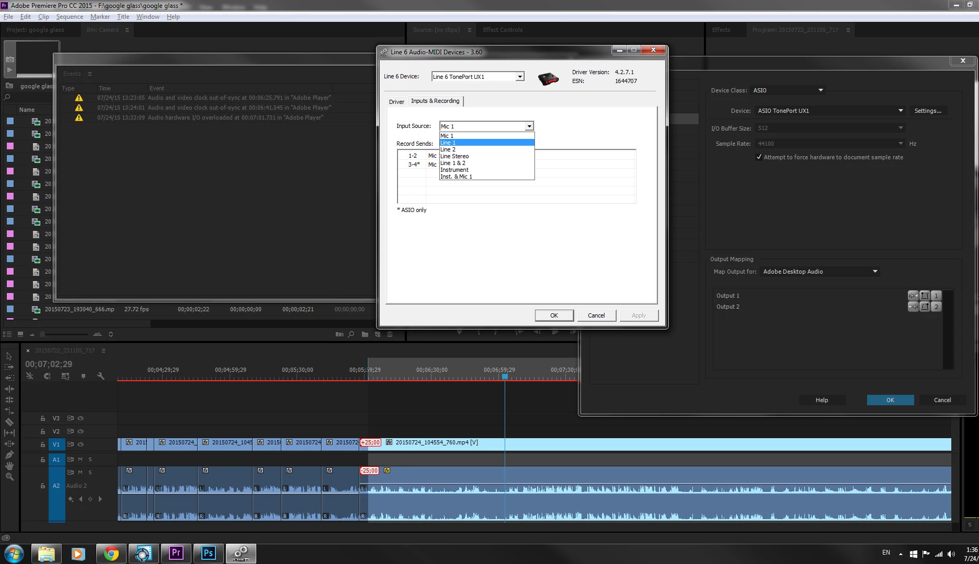Toggle nest sequence insert icon in timeline

pos(30,376)
